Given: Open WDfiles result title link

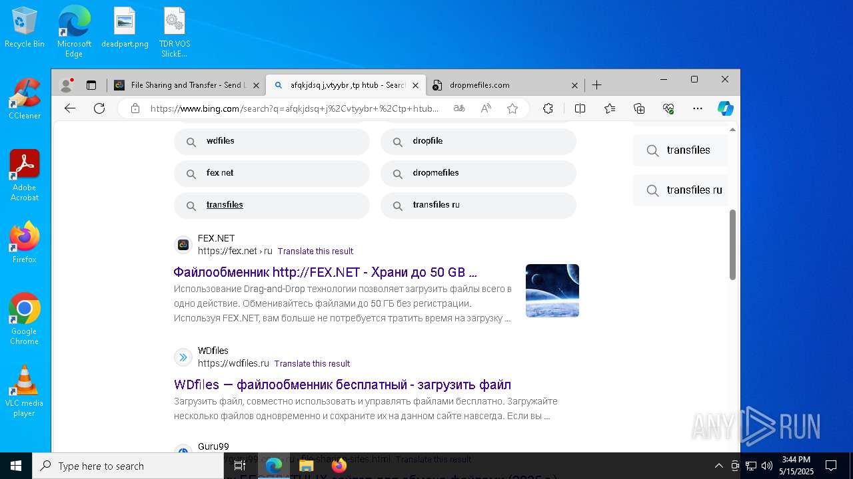Looking at the screenshot, I should 343,385.
